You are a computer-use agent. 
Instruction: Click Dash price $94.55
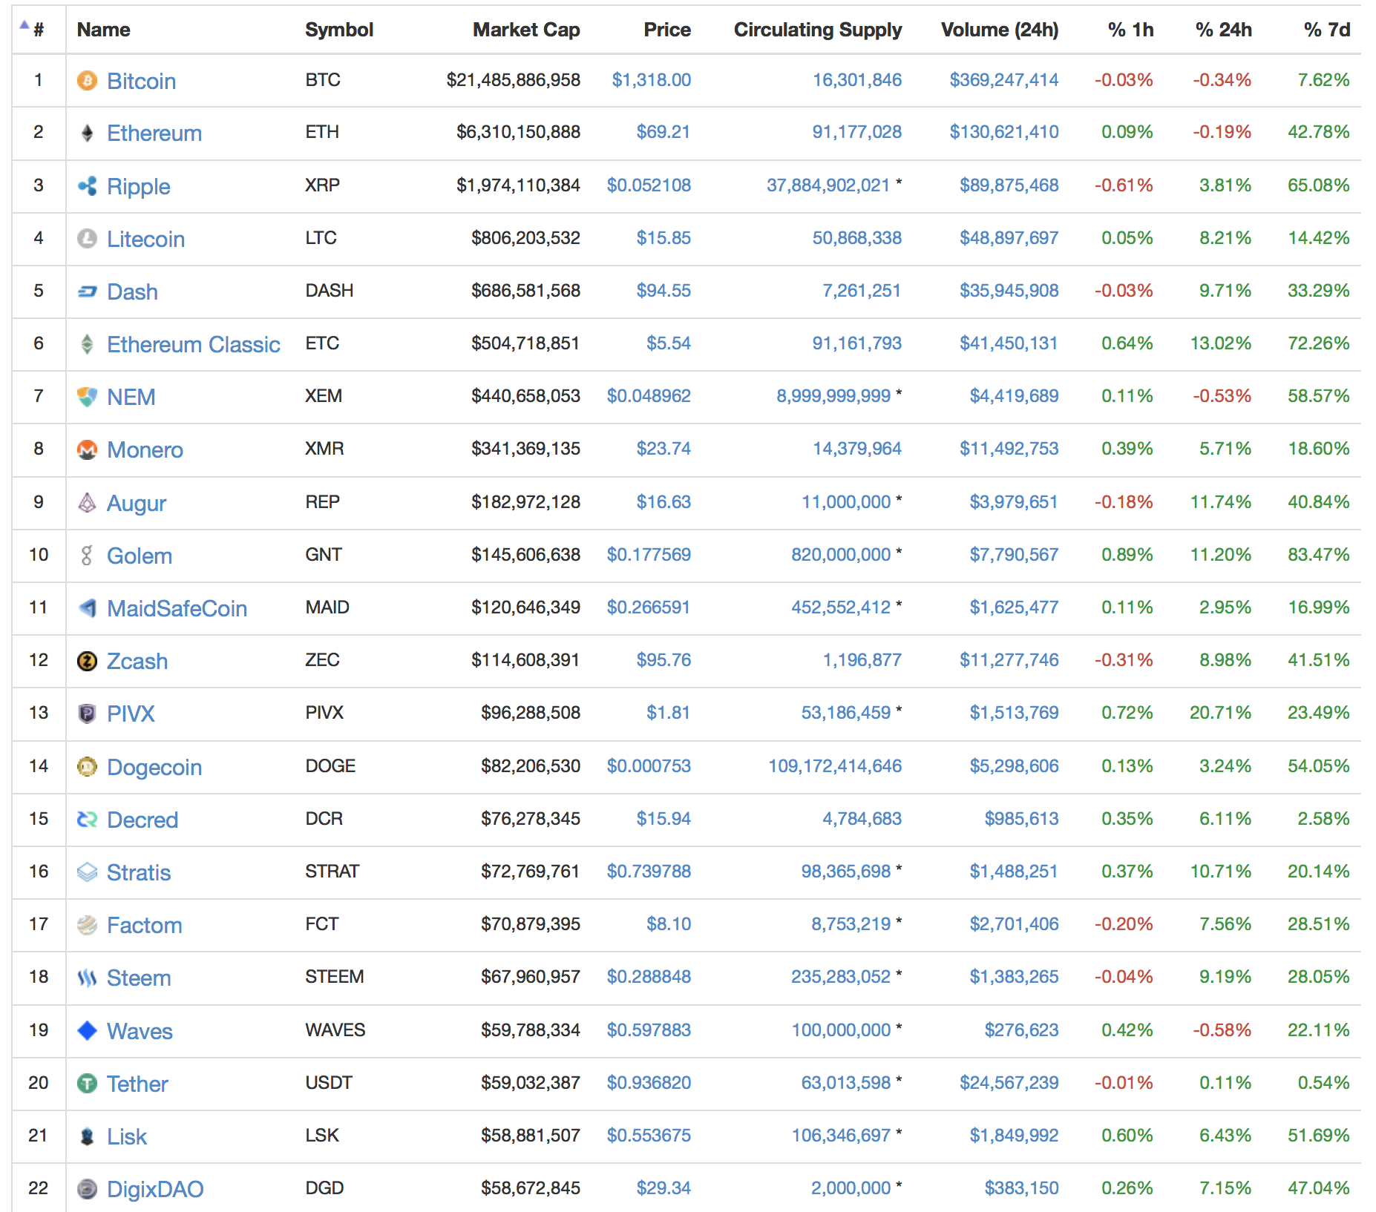(x=664, y=291)
